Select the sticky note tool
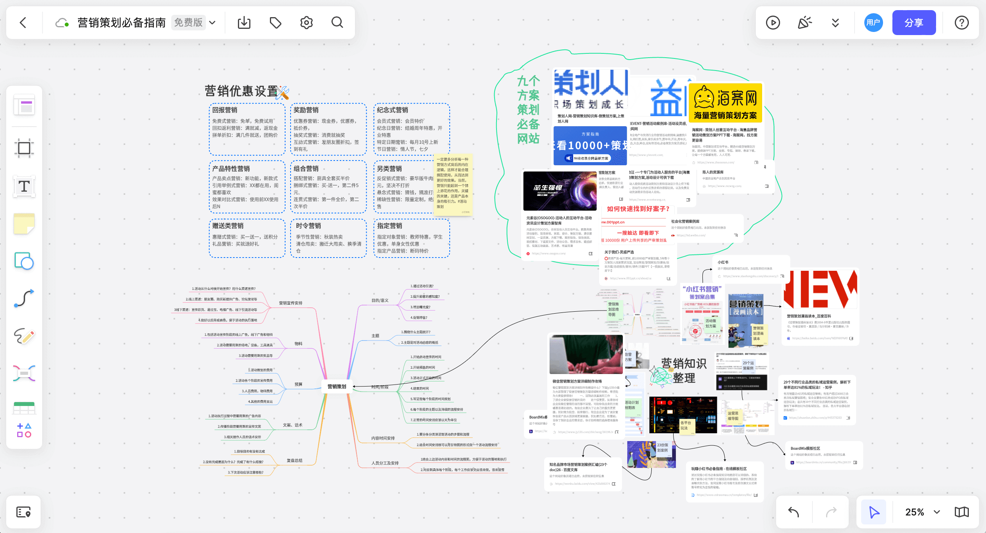The image size is (986, 533). pyautogui.click(x=24, y=223)
